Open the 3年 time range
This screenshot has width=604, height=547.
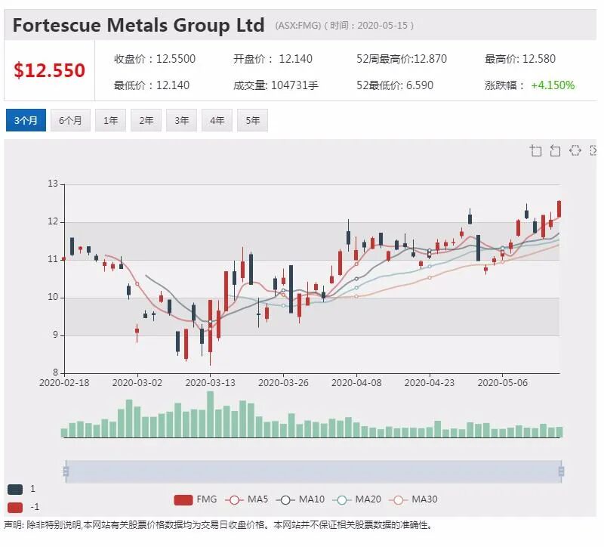[x=181, y=120]
